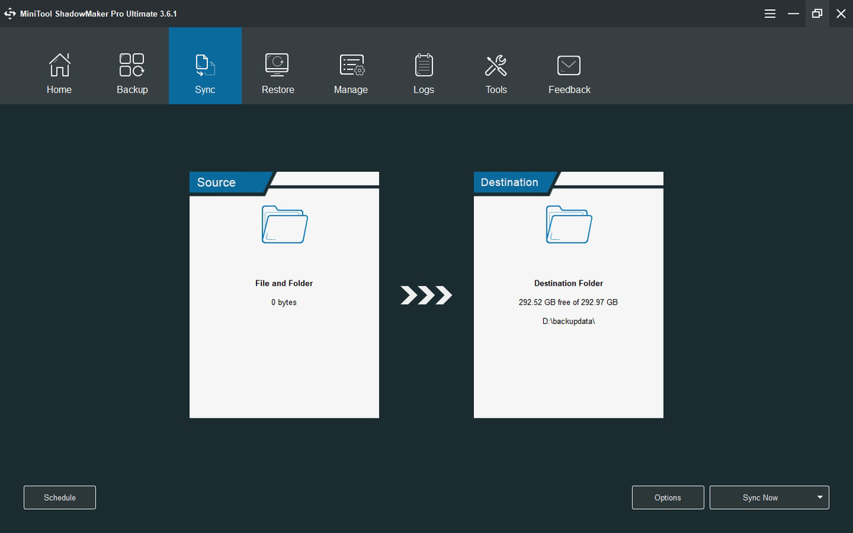Select the Backup icon in the toolbar
Image resolution: width=853 pixels, height=533 pixels.
click(131, 65)
